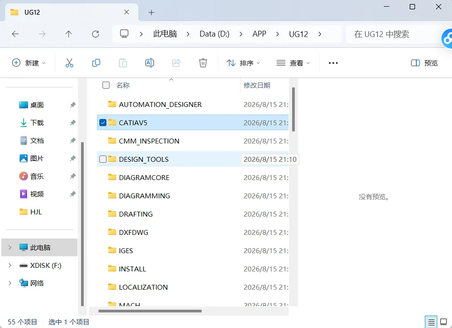The height and width of the screenshot is (328, 452).
Task: Click the computer icon in address bar
Action: click(124, 34)
